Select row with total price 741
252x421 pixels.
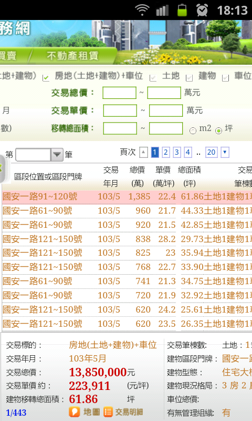(x=127, y=282)
